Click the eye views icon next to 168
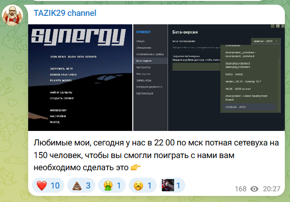This screenshot has height=202, width=290. [254, 189]
